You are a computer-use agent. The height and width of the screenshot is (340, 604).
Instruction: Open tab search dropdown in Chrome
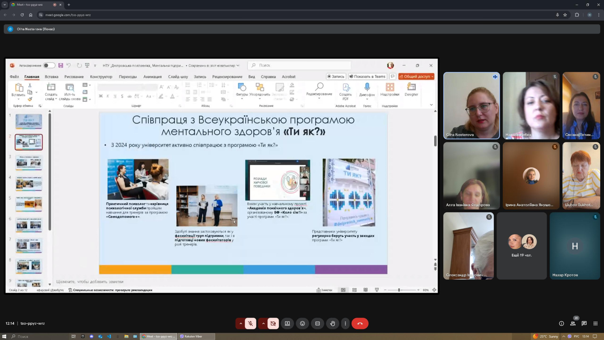tap(4, 5)
